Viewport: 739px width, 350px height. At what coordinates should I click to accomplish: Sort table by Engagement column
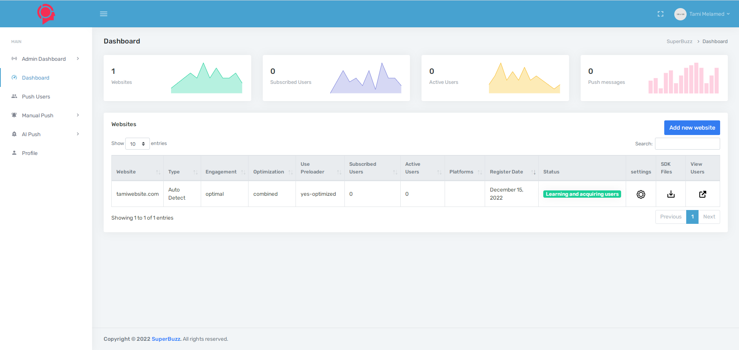[224, 172]
